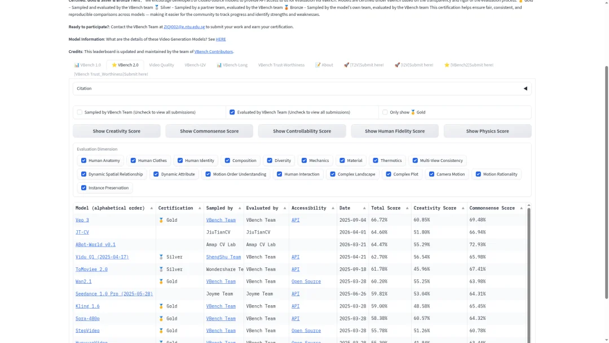This screenshot has height=343, width=609.
Task: Click the page vertical scrollbar thumb
Action: click(x=606, y=183)
